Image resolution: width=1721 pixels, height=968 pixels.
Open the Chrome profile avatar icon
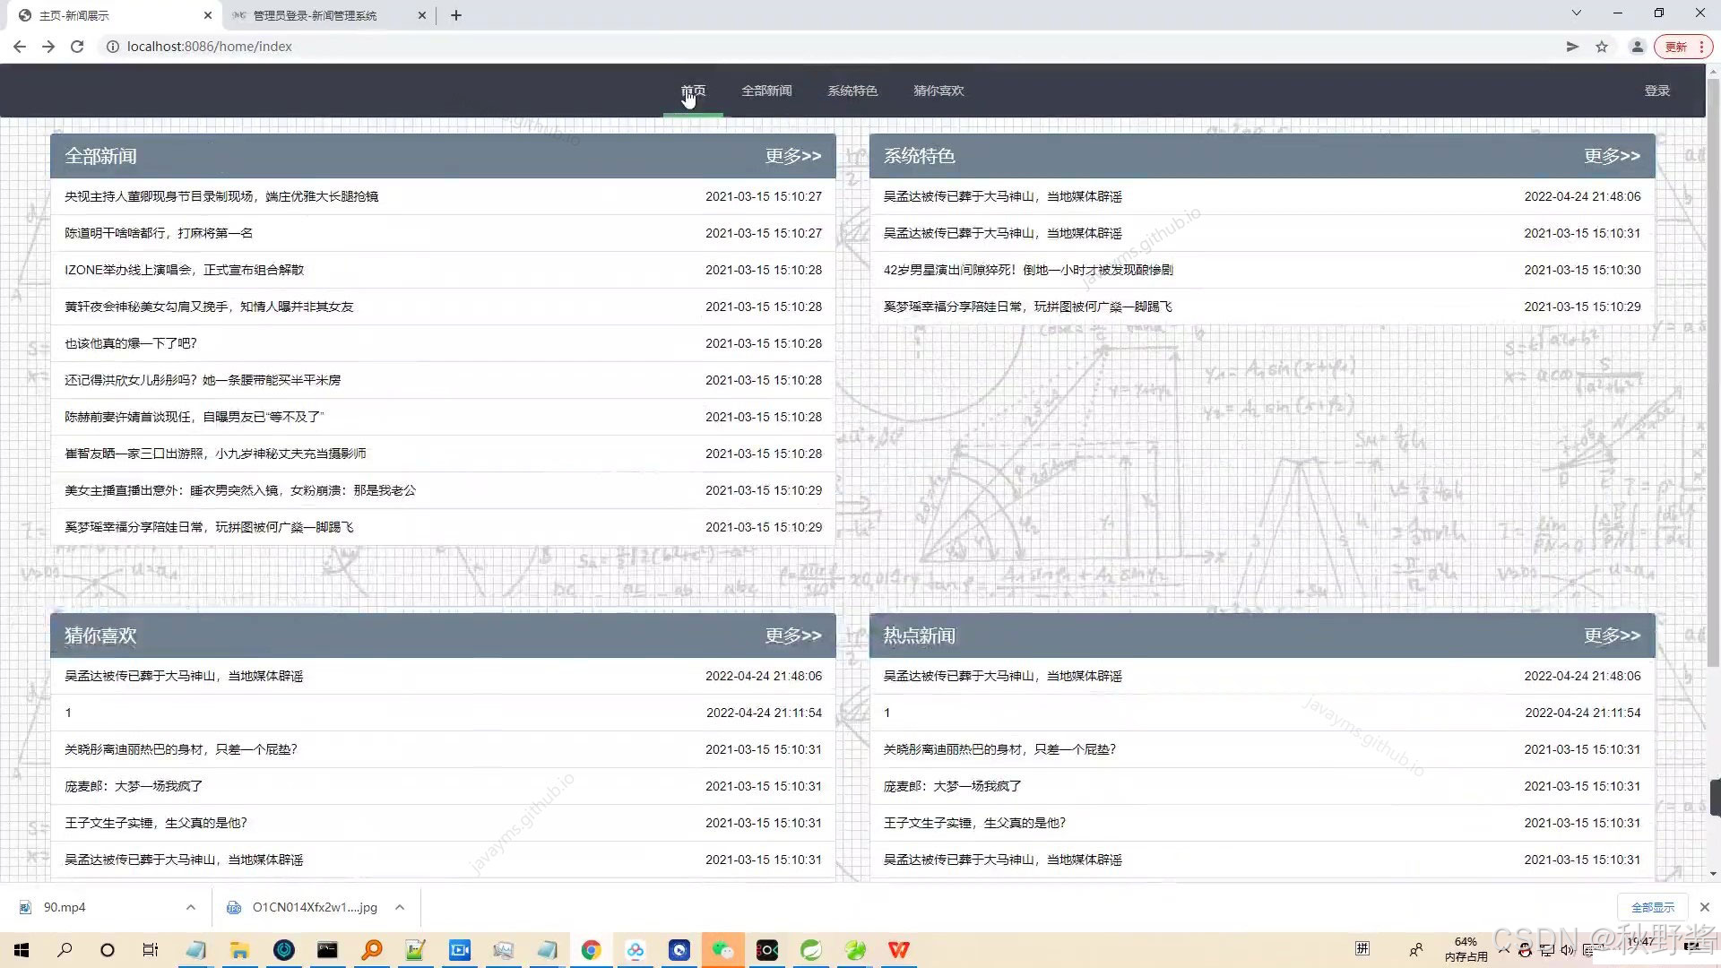1637,47
